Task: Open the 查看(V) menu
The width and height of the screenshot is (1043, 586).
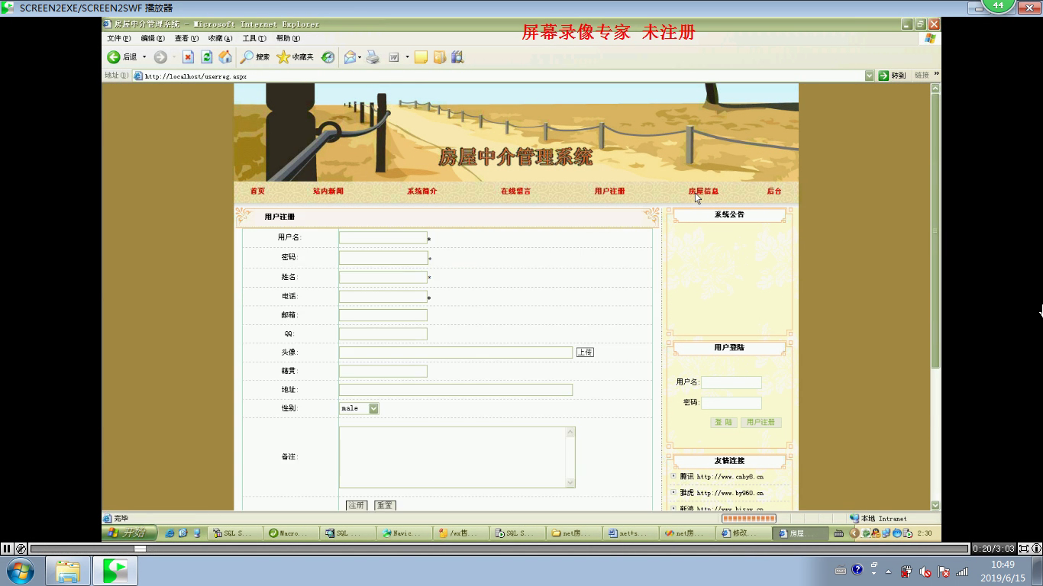Action: 186,38
